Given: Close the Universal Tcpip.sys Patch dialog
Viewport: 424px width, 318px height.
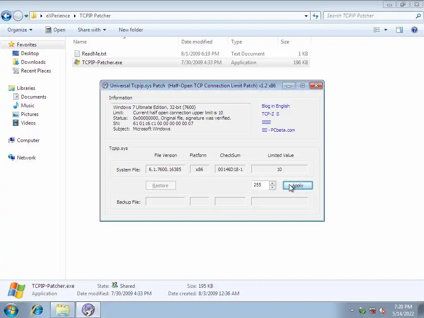Looking at the screenshot, I should 316,86.
